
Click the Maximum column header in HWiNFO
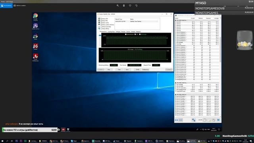(208, 18)
